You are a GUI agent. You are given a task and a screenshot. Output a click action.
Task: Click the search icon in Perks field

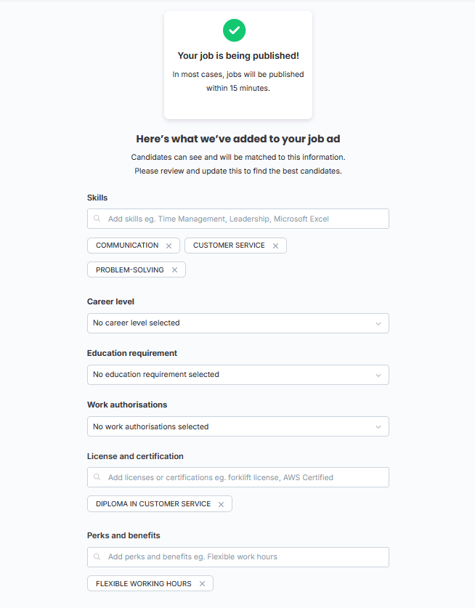(97, 557)
